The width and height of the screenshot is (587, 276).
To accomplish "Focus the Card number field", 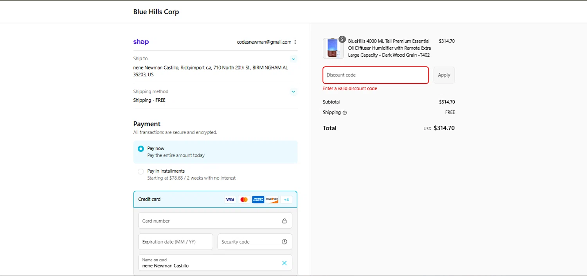I will pos(215,221).
